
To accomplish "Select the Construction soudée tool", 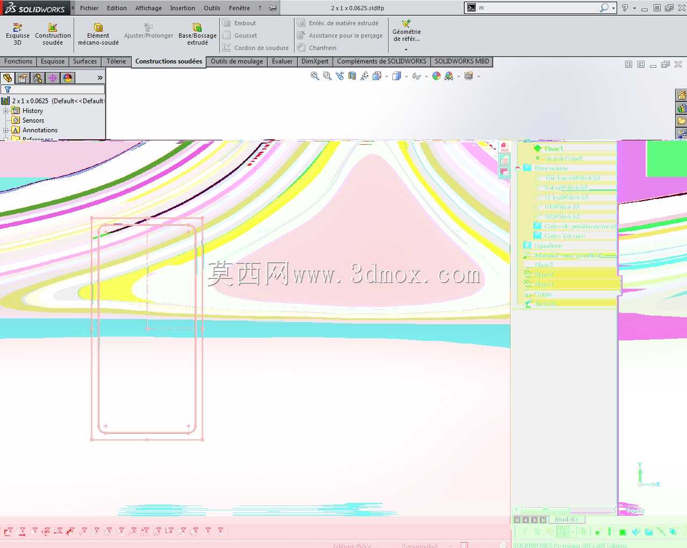I will click(x=53, y=34).
